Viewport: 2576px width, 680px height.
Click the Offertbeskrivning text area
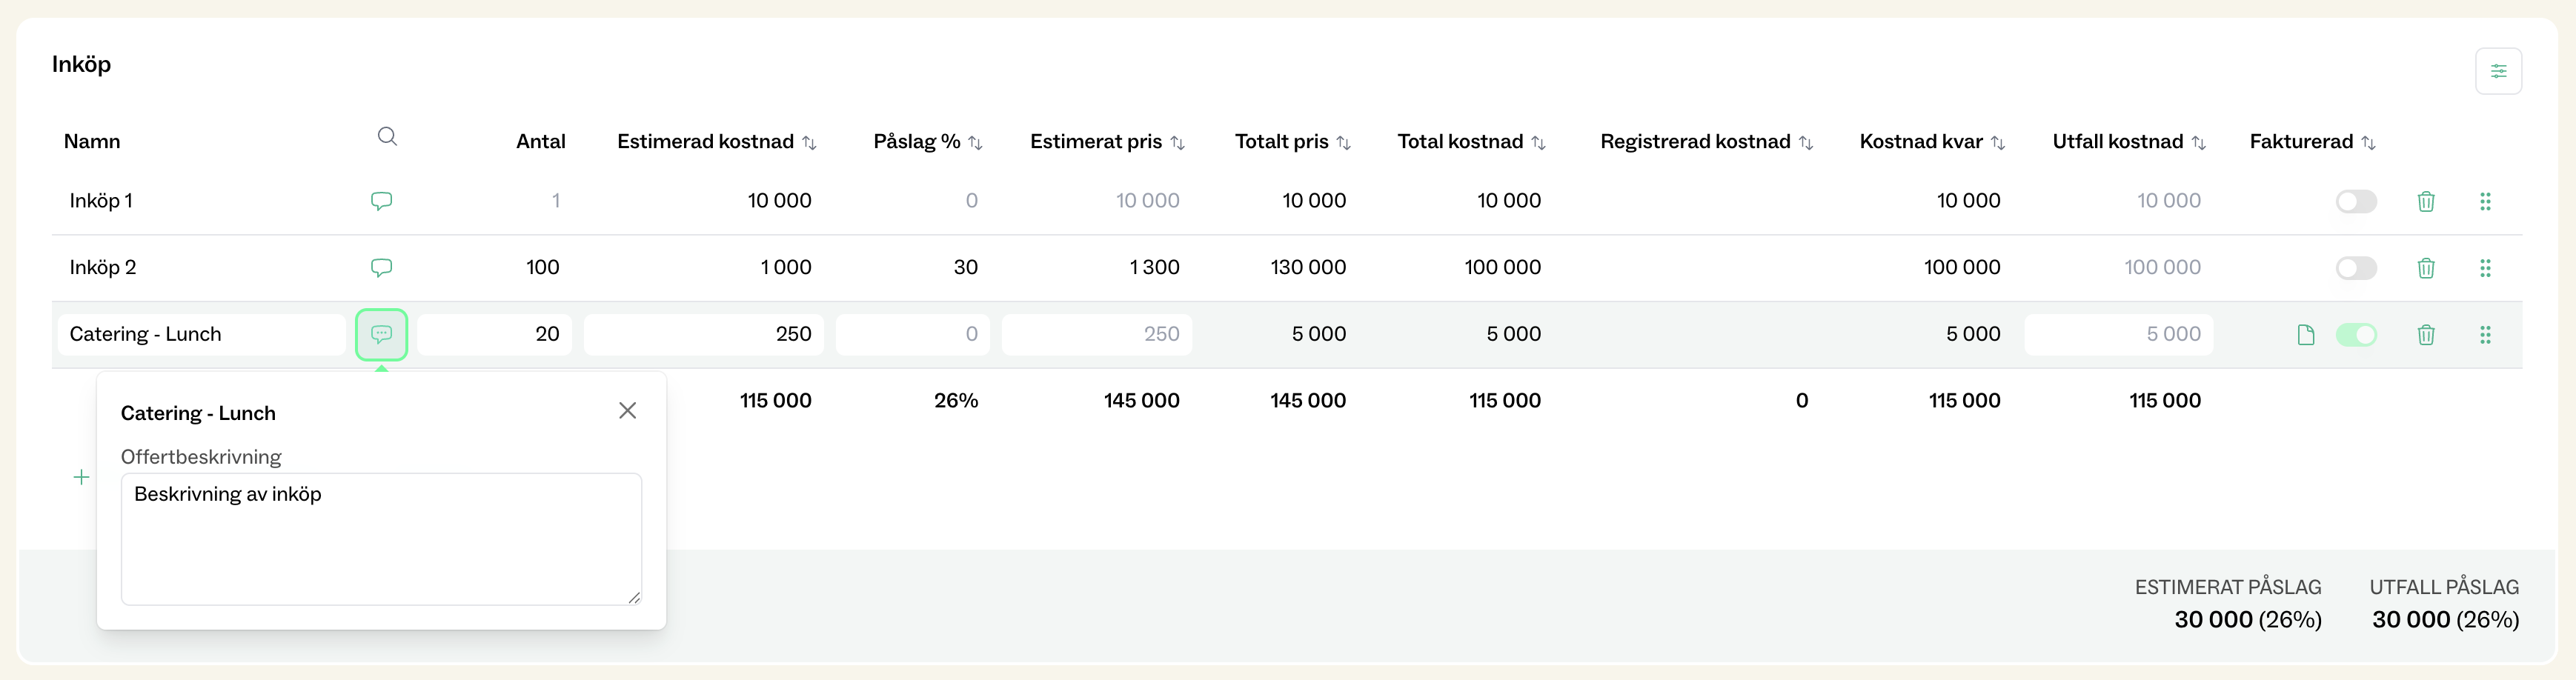(381, 540)
